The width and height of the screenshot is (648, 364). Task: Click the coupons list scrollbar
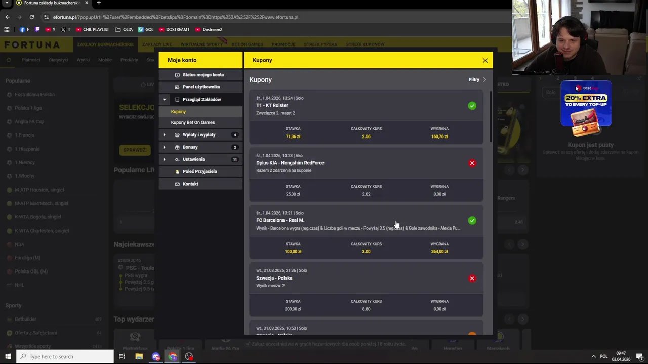coord(490,117)
